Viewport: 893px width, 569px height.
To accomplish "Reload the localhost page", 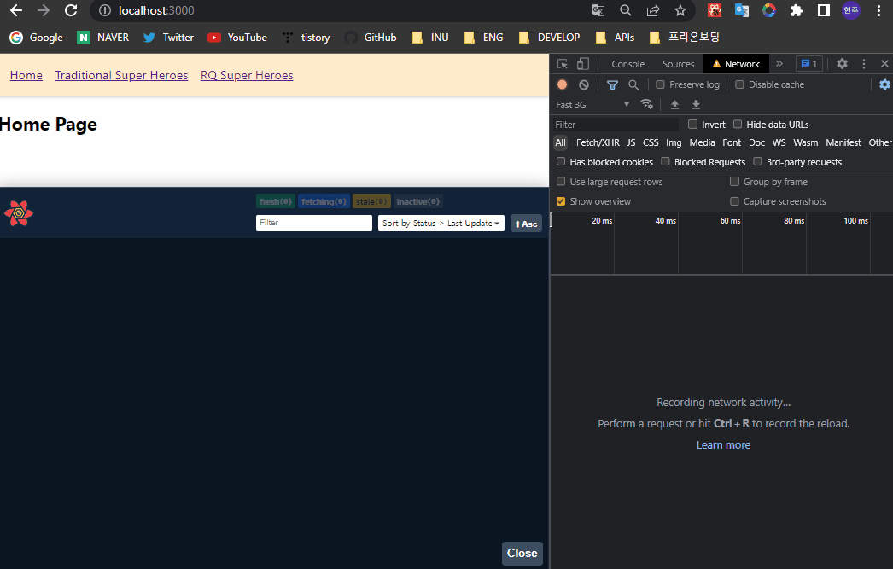I will [x=71, y=10].
